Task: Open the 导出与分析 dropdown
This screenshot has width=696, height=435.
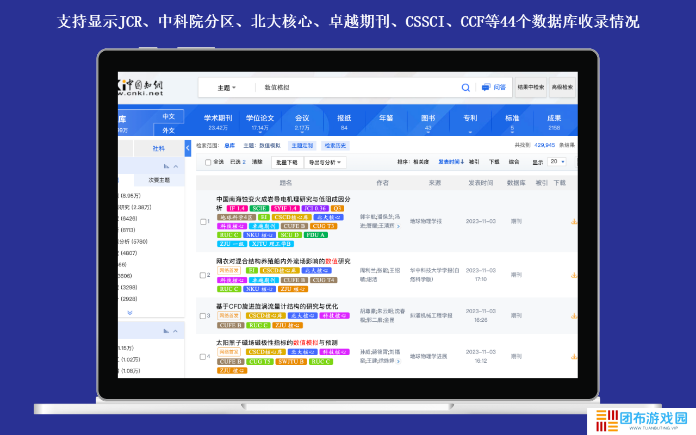Action: point(325,162)
